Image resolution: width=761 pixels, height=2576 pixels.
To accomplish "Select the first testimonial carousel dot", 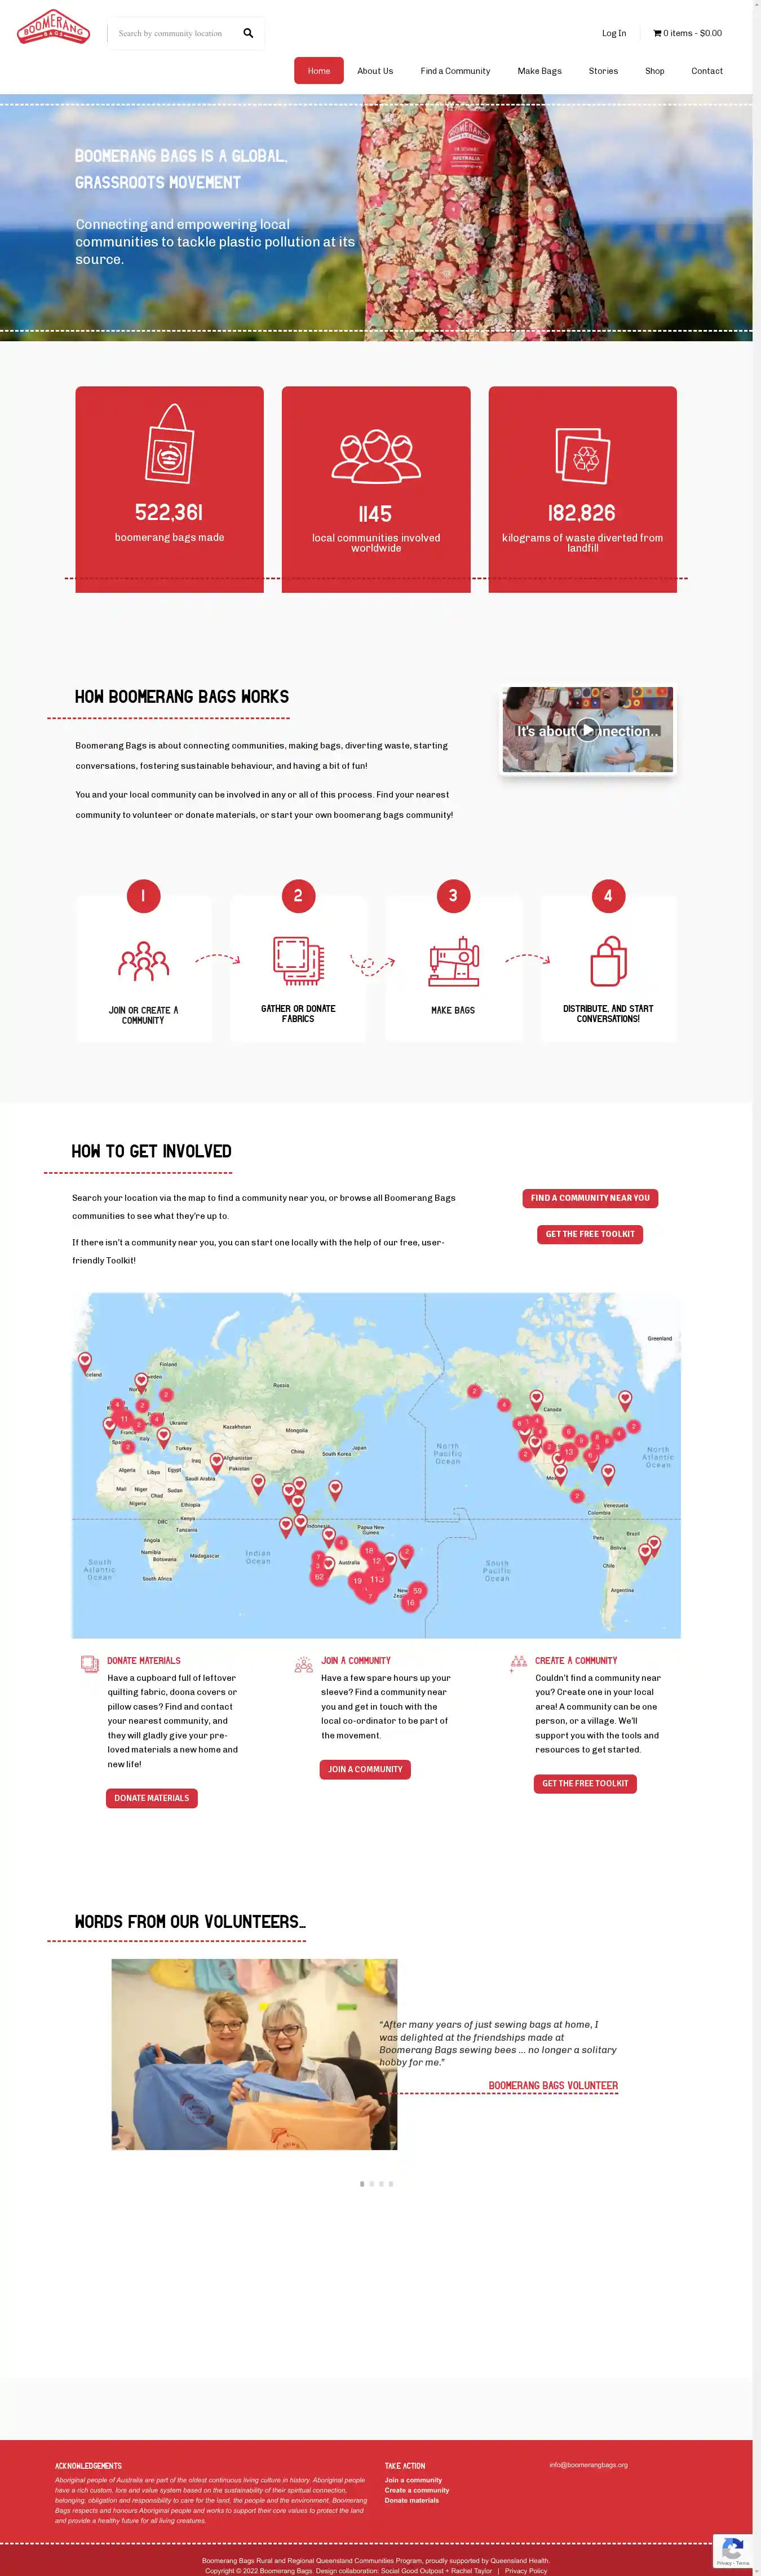I will [x=362, y=2184].
